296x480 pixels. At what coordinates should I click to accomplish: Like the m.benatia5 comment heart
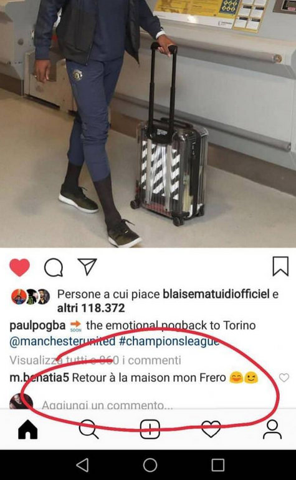coord(284,378)
